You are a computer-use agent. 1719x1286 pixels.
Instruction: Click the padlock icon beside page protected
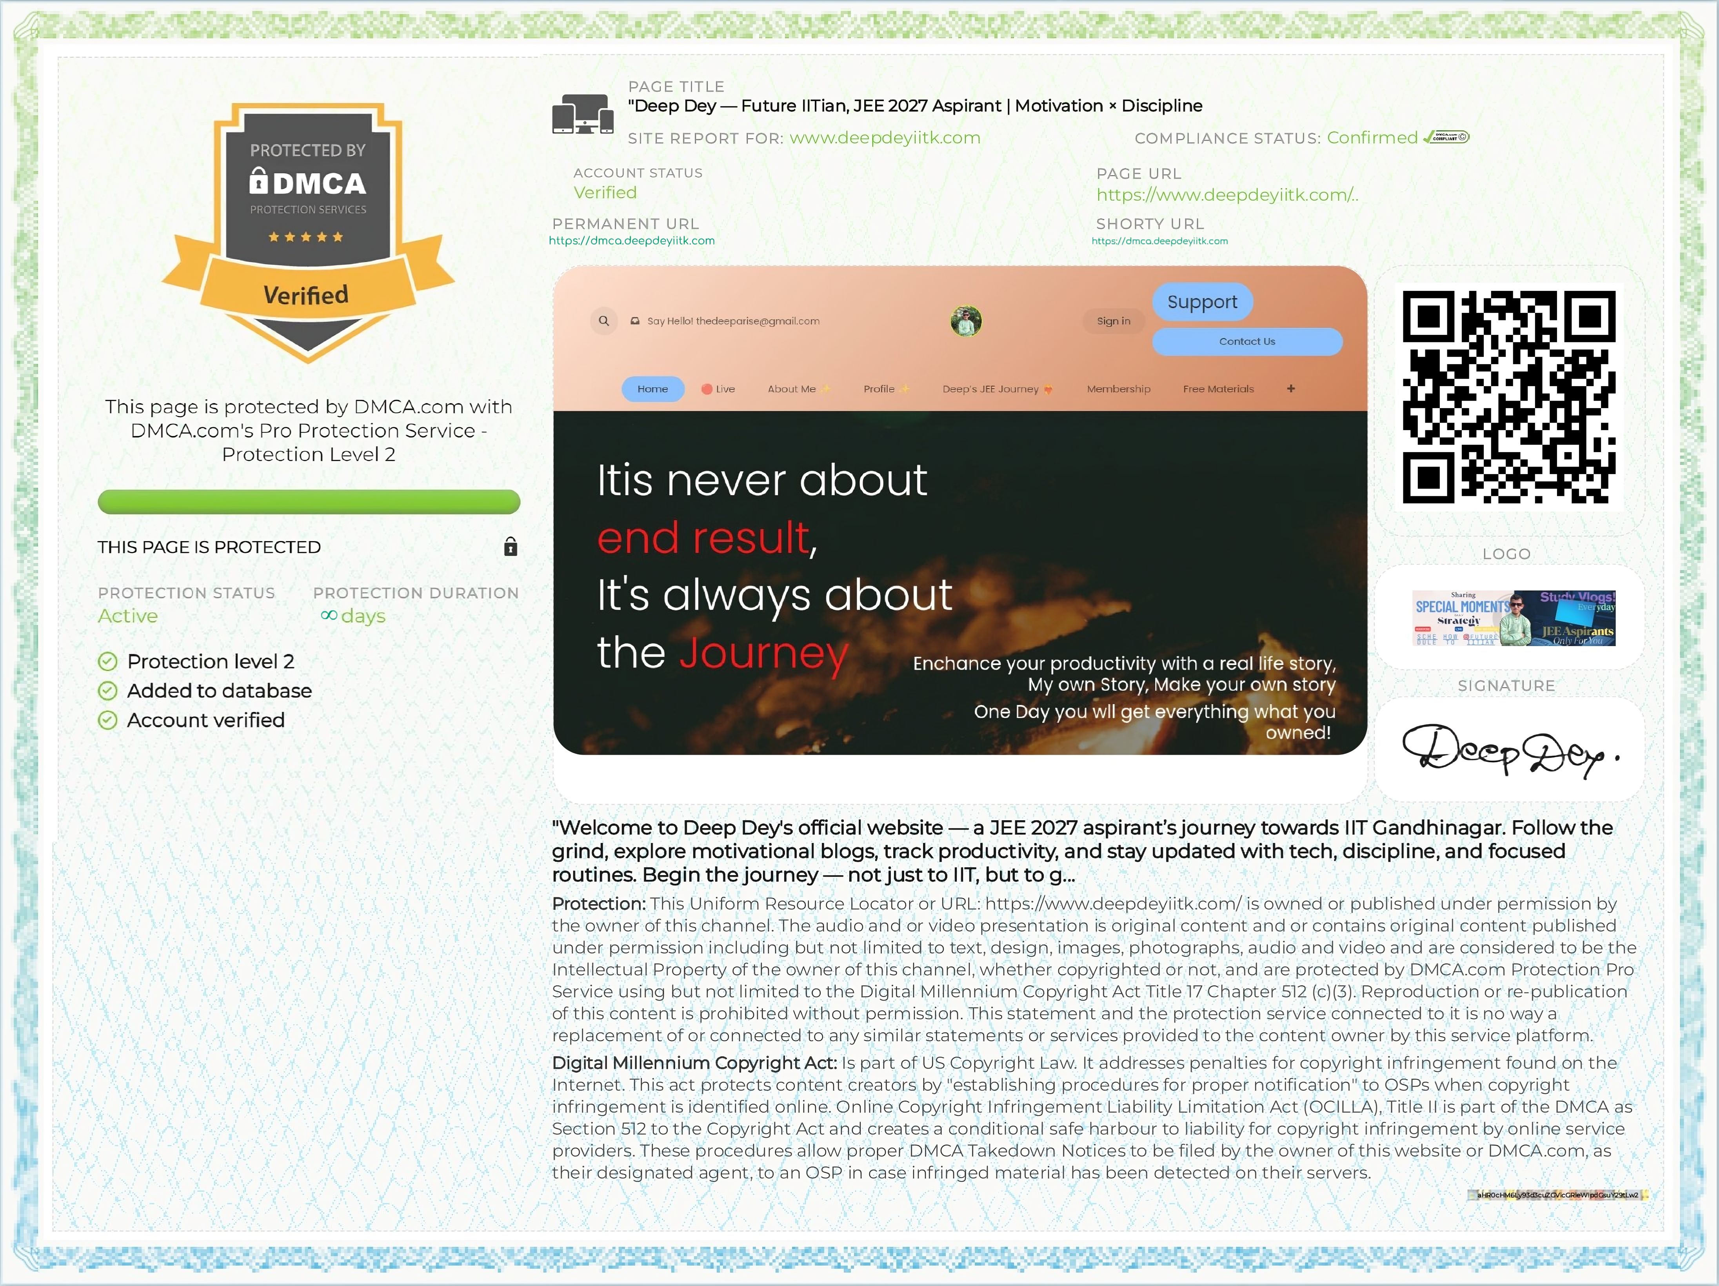click(x=511, y=547)
